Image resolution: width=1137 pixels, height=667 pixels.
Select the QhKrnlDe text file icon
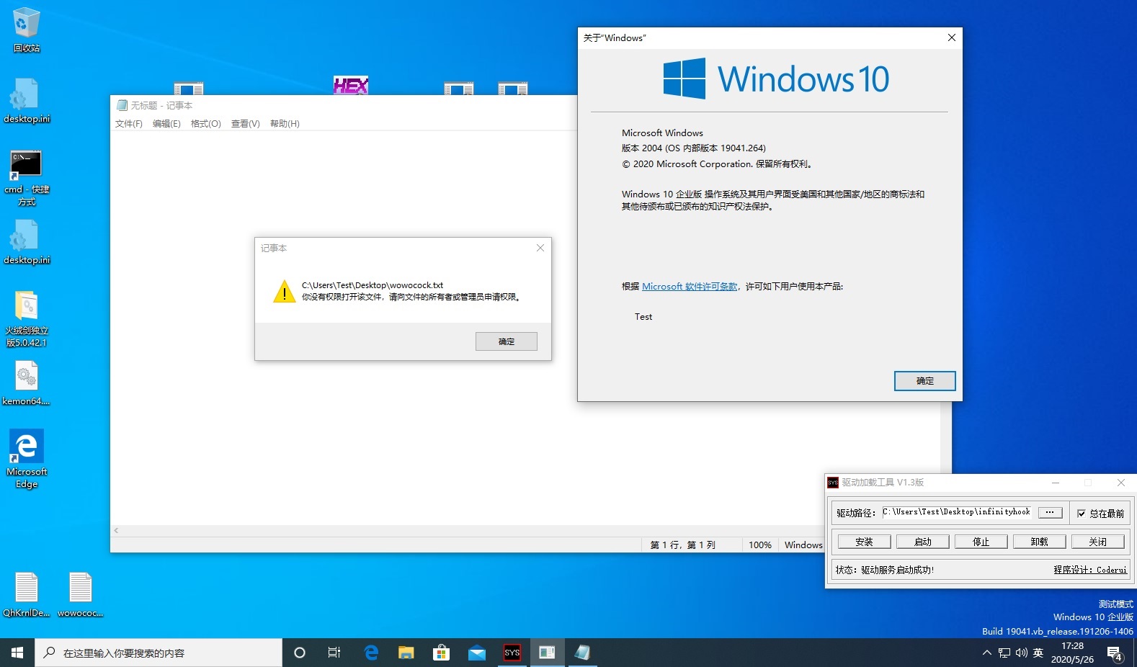(27, 595)
